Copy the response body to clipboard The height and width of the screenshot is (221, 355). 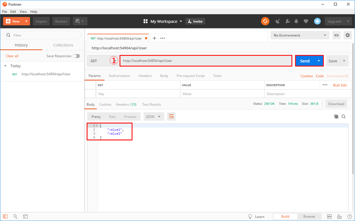click(336, 116)
